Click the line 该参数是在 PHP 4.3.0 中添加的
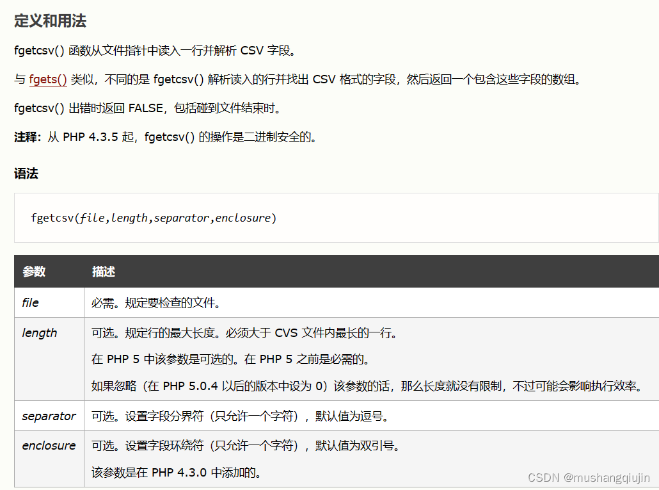Viewport: 659px width, 490px height. coord(177,472)
